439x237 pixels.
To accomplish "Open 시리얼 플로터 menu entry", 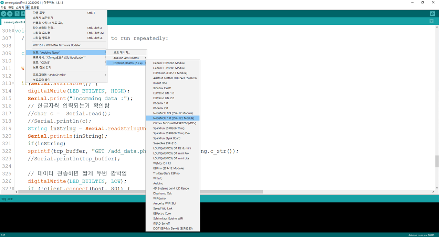I will (66, 38).
